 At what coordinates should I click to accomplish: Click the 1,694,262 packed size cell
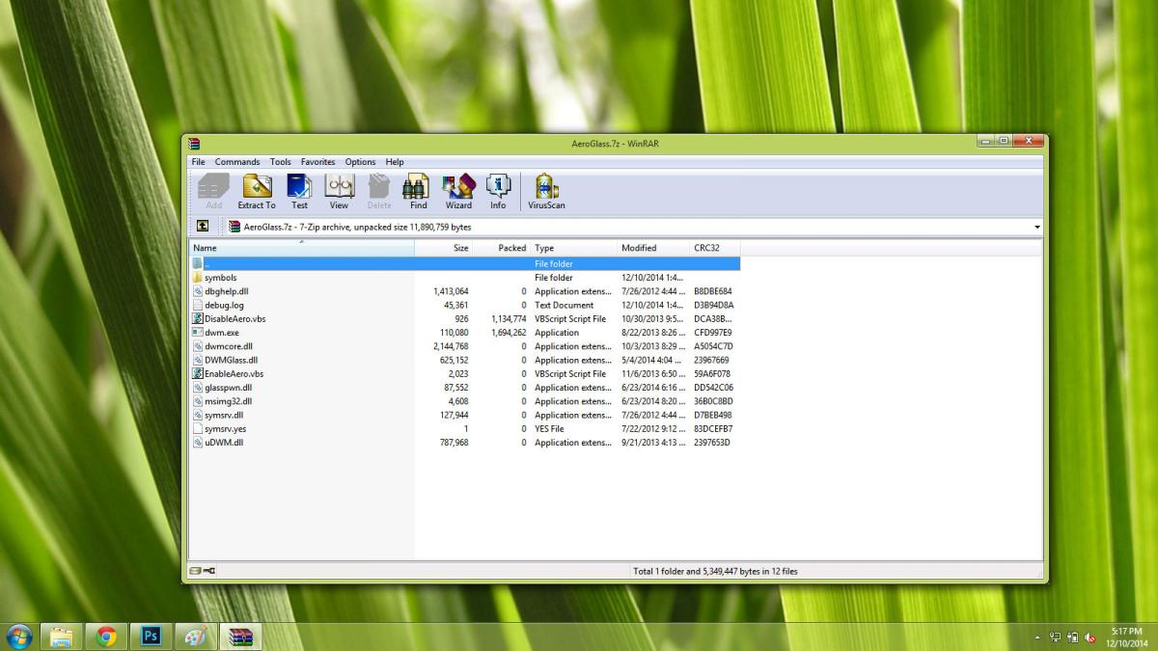(509, 333)
